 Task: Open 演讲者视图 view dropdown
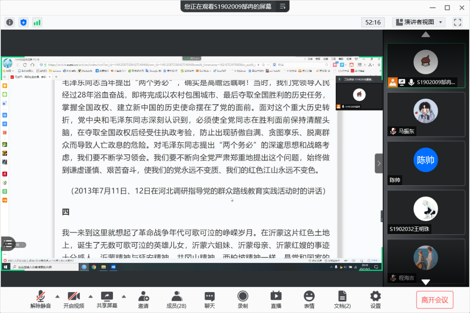tap(419, 22)
